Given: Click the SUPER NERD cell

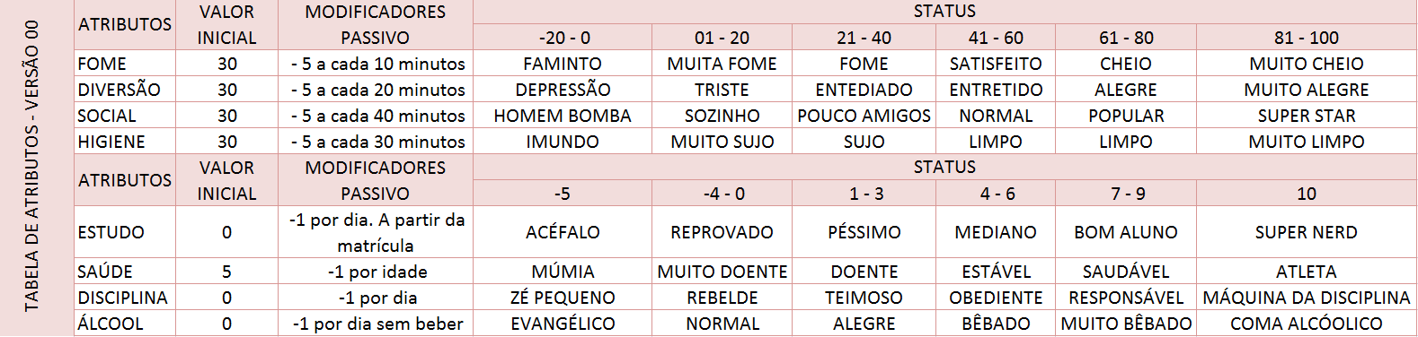Looking at the screenshot, I should click(x=1307, y=232).
